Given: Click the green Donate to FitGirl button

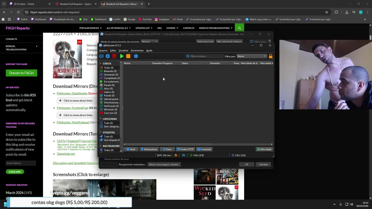Looking at the screenshot, I should tap(22, 73).
